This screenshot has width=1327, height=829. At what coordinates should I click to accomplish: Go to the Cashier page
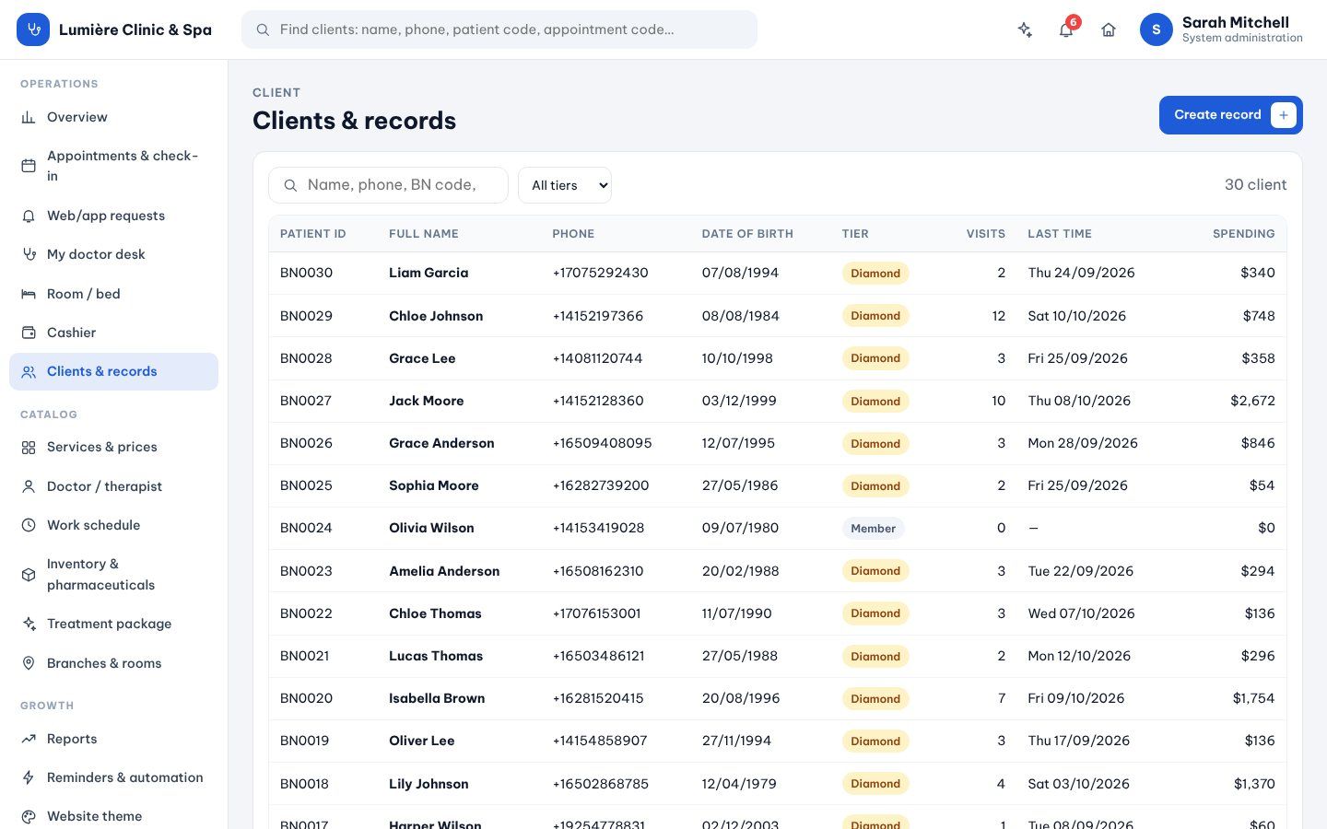click(113, 333)
